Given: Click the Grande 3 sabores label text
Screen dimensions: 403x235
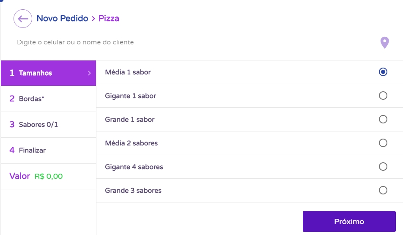Looking at the screenshot, I should click(133, 191).
